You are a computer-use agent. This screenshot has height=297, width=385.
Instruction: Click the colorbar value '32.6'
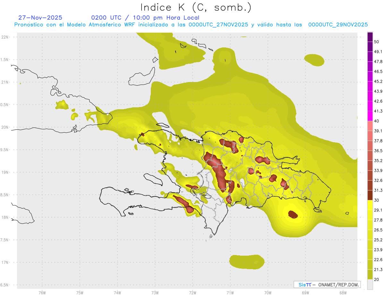(378, 180)
